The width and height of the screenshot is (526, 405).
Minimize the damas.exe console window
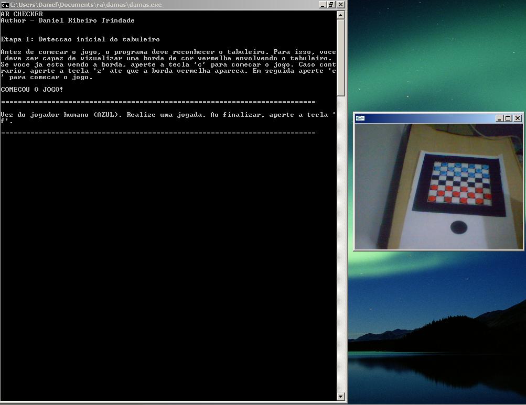[x=322, y=4]
